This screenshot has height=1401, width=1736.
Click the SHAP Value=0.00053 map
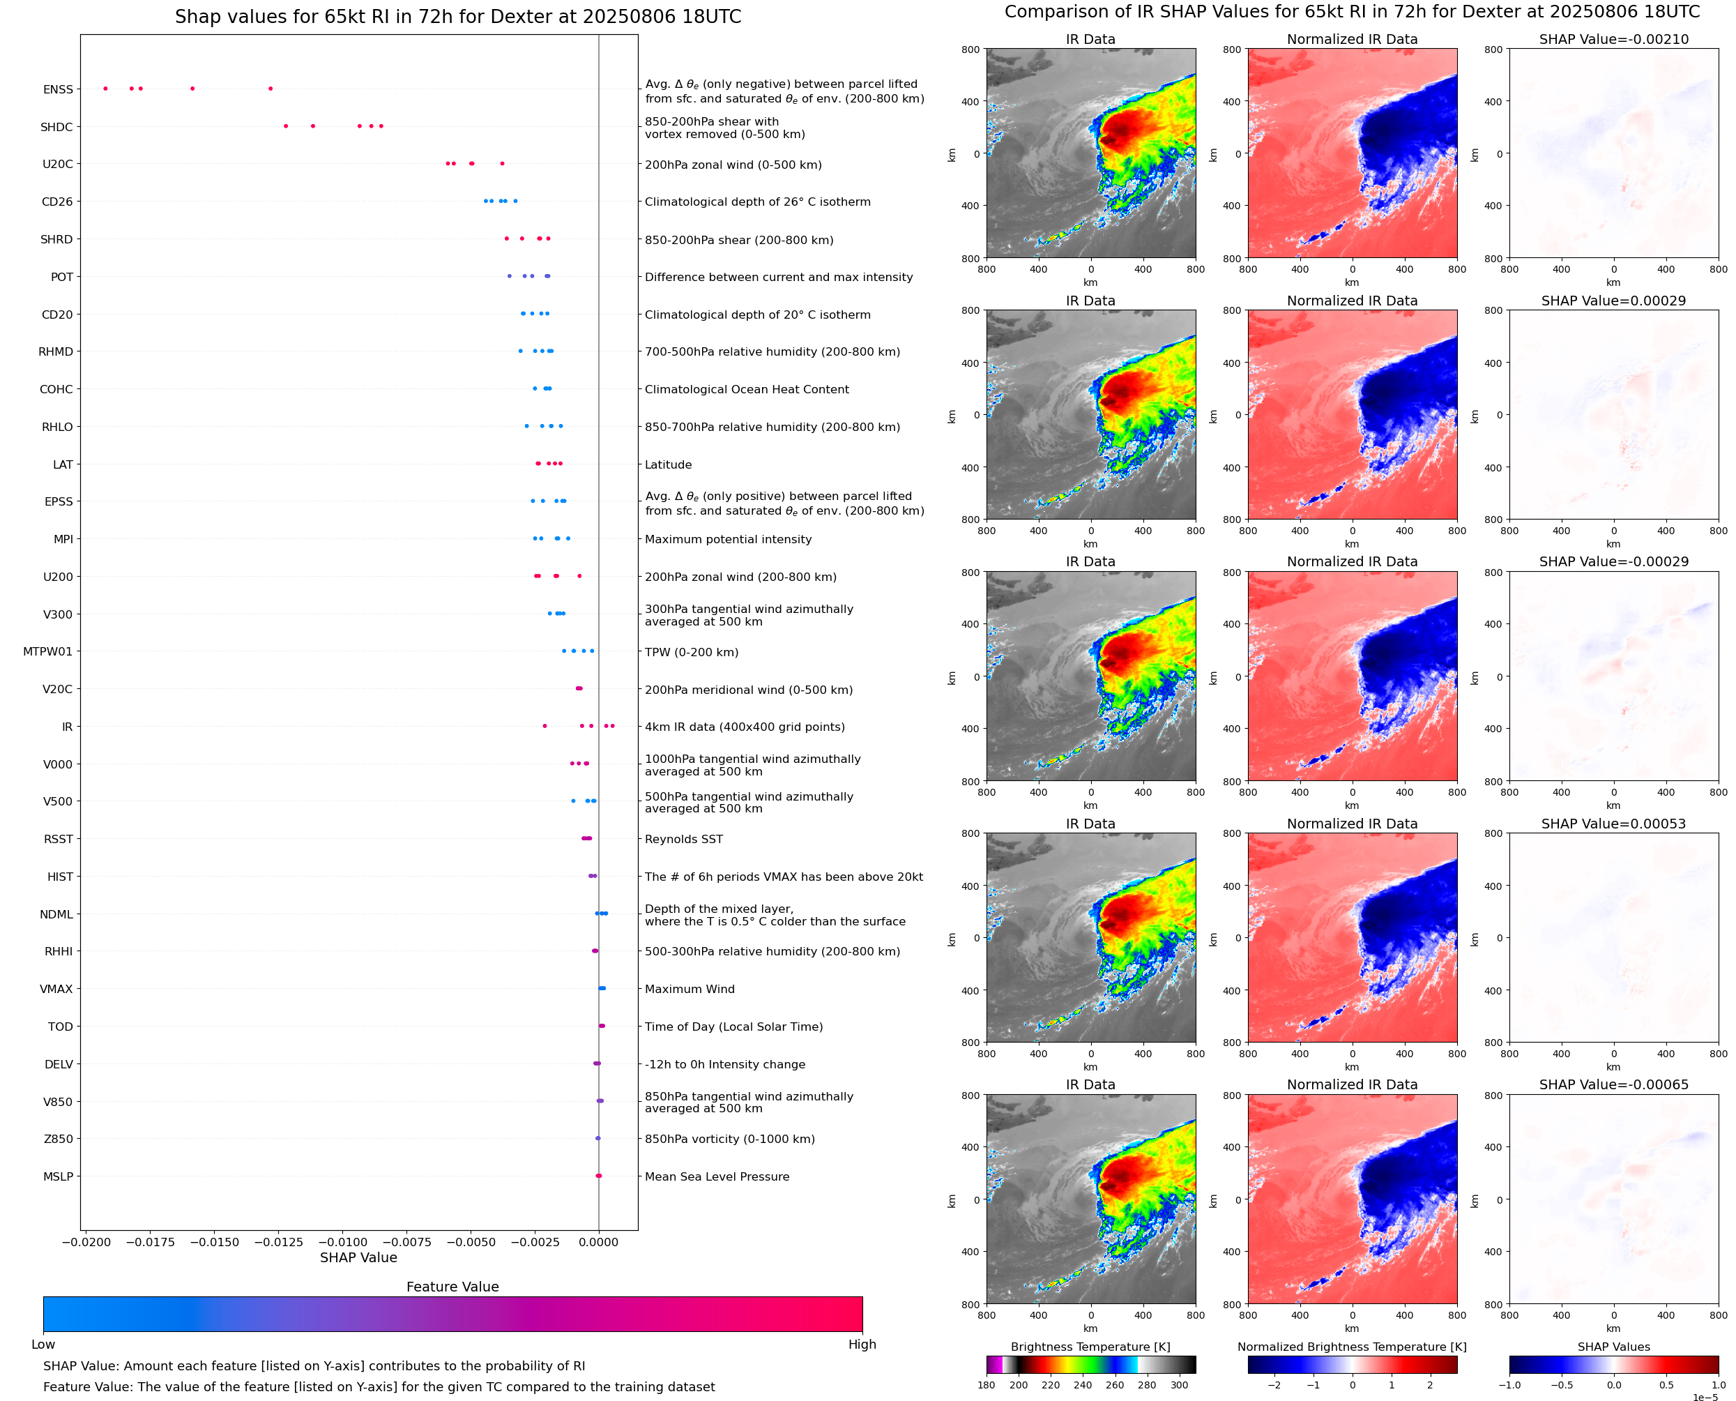pyautogui.click(x=1613, y=938)
